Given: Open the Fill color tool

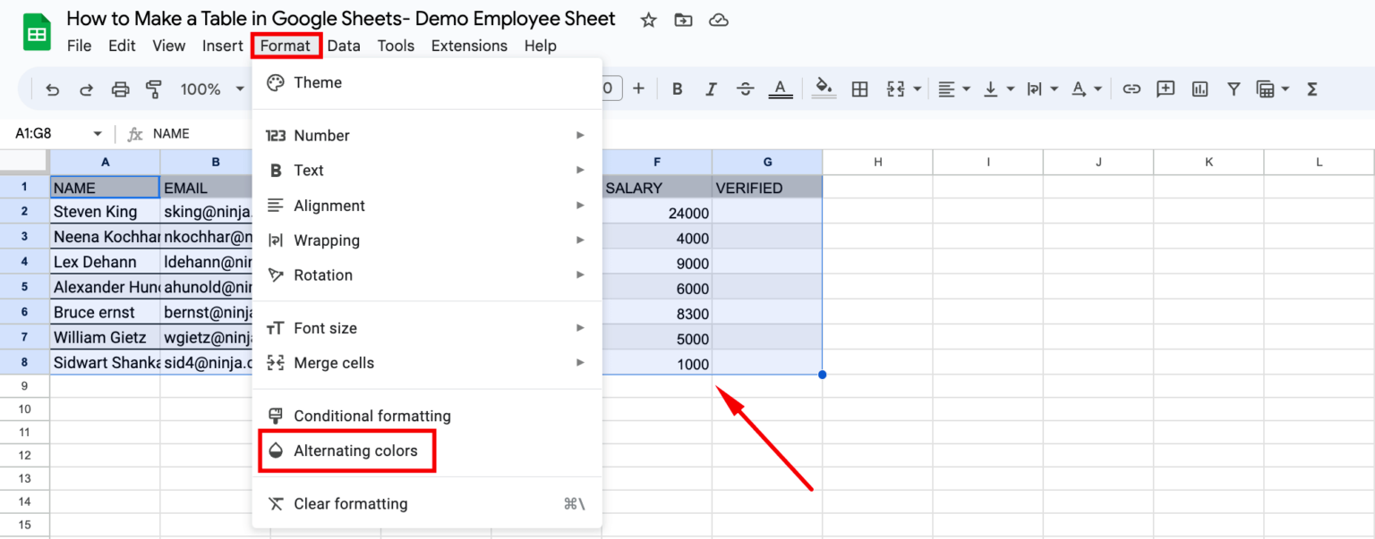Looking at the screenshot, I should [824, 88].
